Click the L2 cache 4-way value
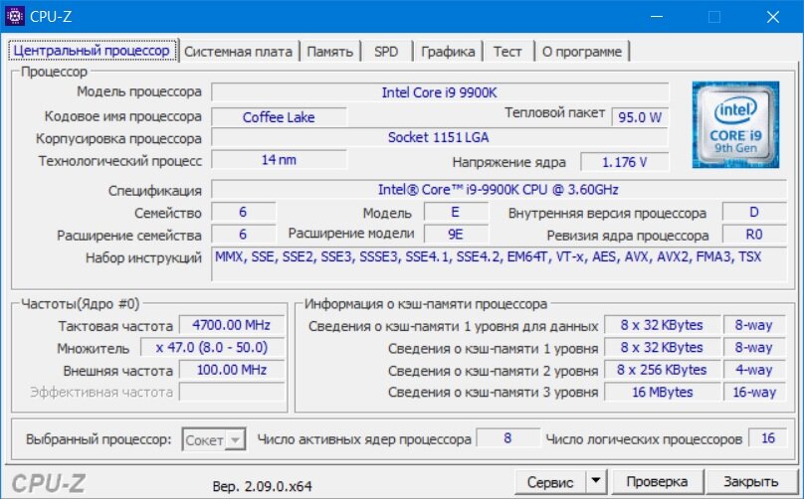The width and height of the screenshot is (804, 499). click(x=754, y=370)
